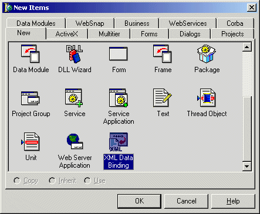Select the Project Group icon

(31, 98)
